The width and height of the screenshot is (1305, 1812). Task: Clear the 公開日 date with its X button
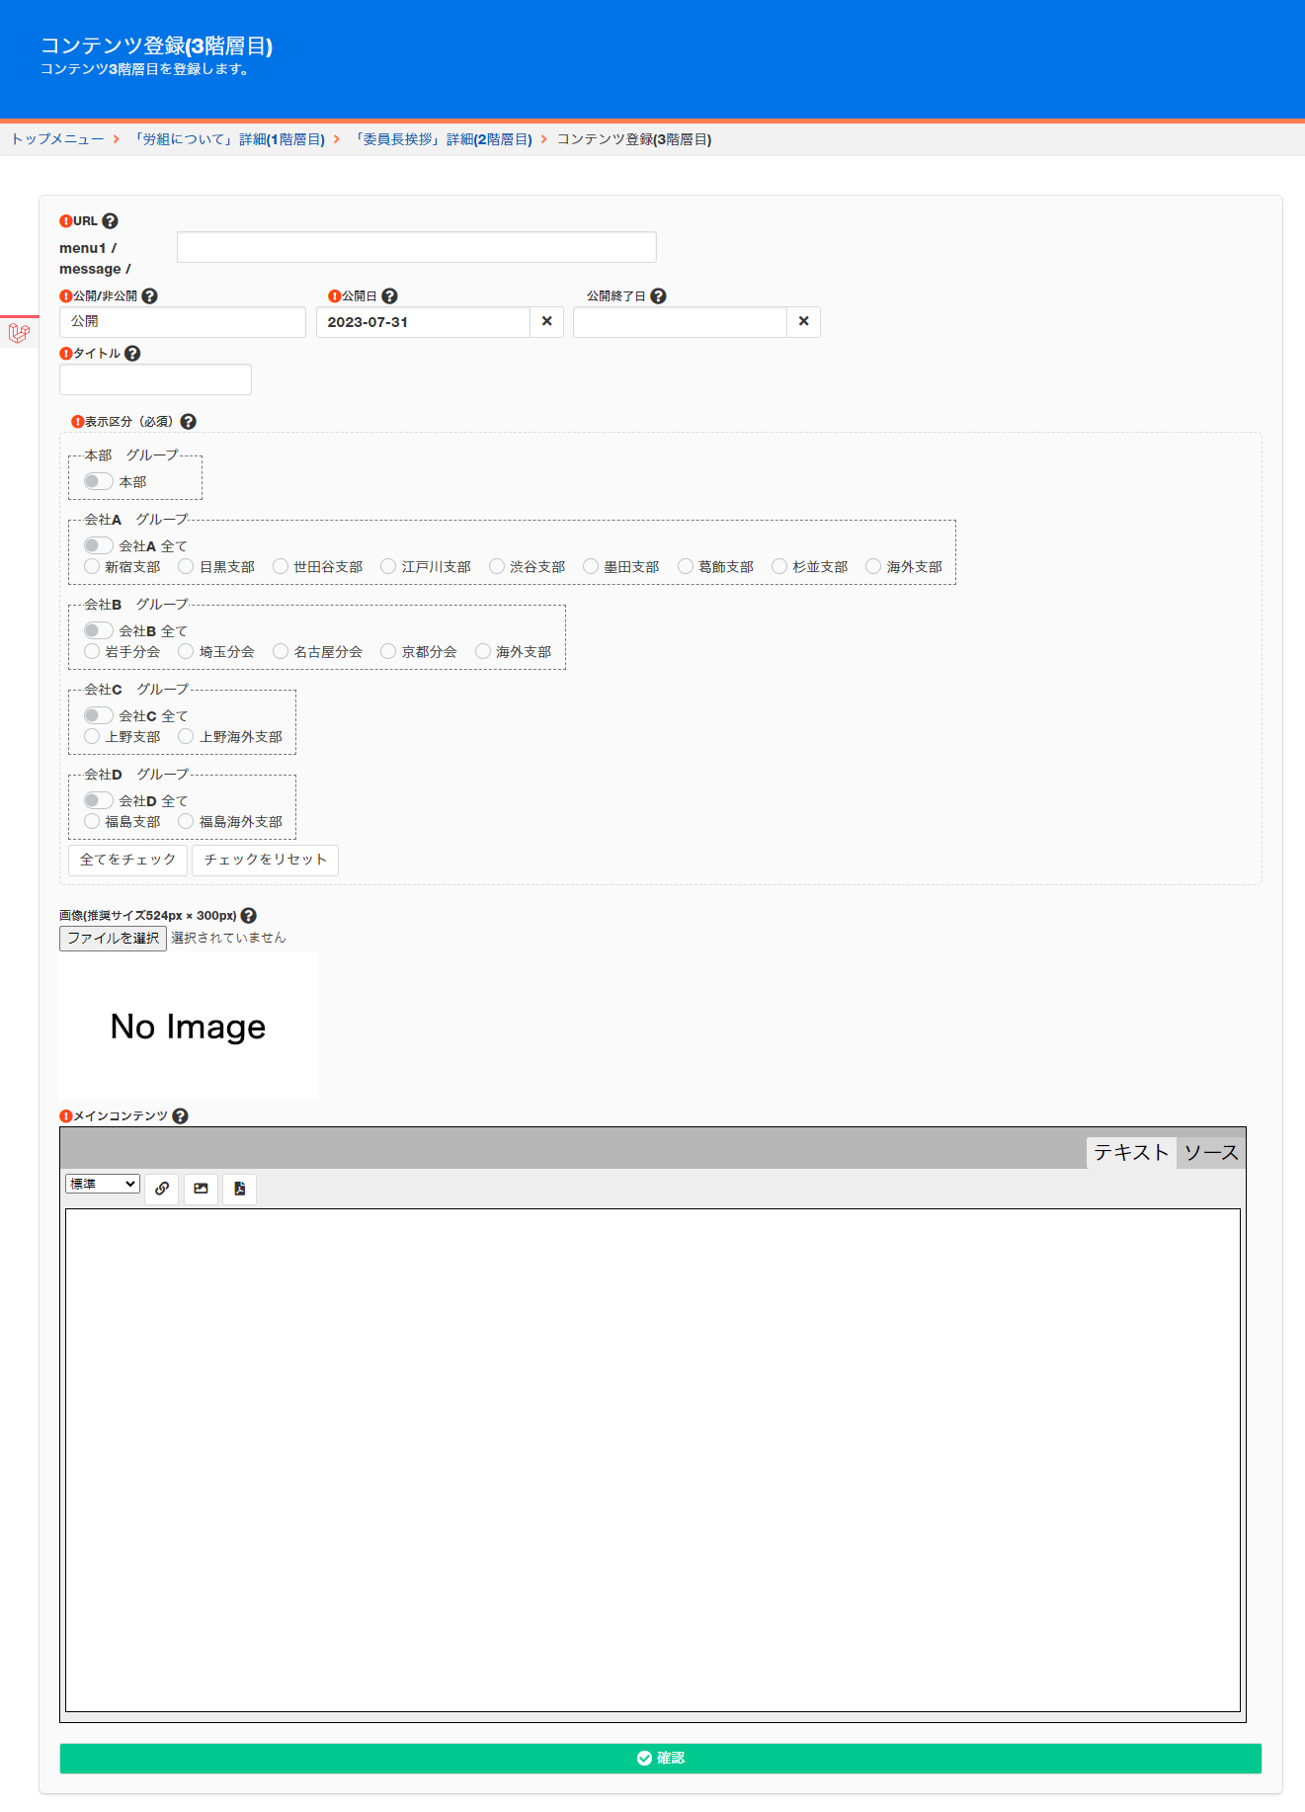[x=546, y=322]
